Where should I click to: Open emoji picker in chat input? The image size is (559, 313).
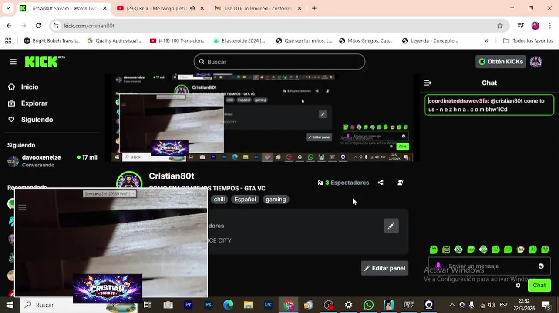[541, 266]
